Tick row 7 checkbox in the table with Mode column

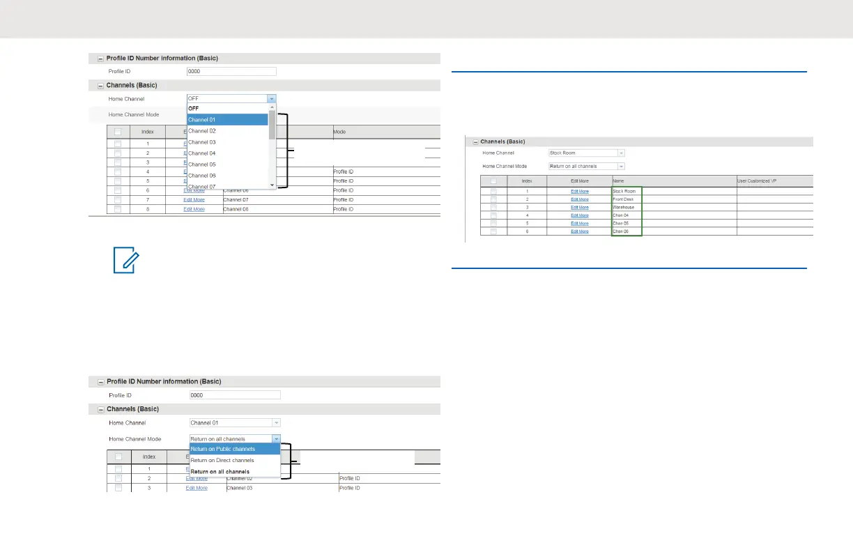pyautogui.click(x=118, y=200)
